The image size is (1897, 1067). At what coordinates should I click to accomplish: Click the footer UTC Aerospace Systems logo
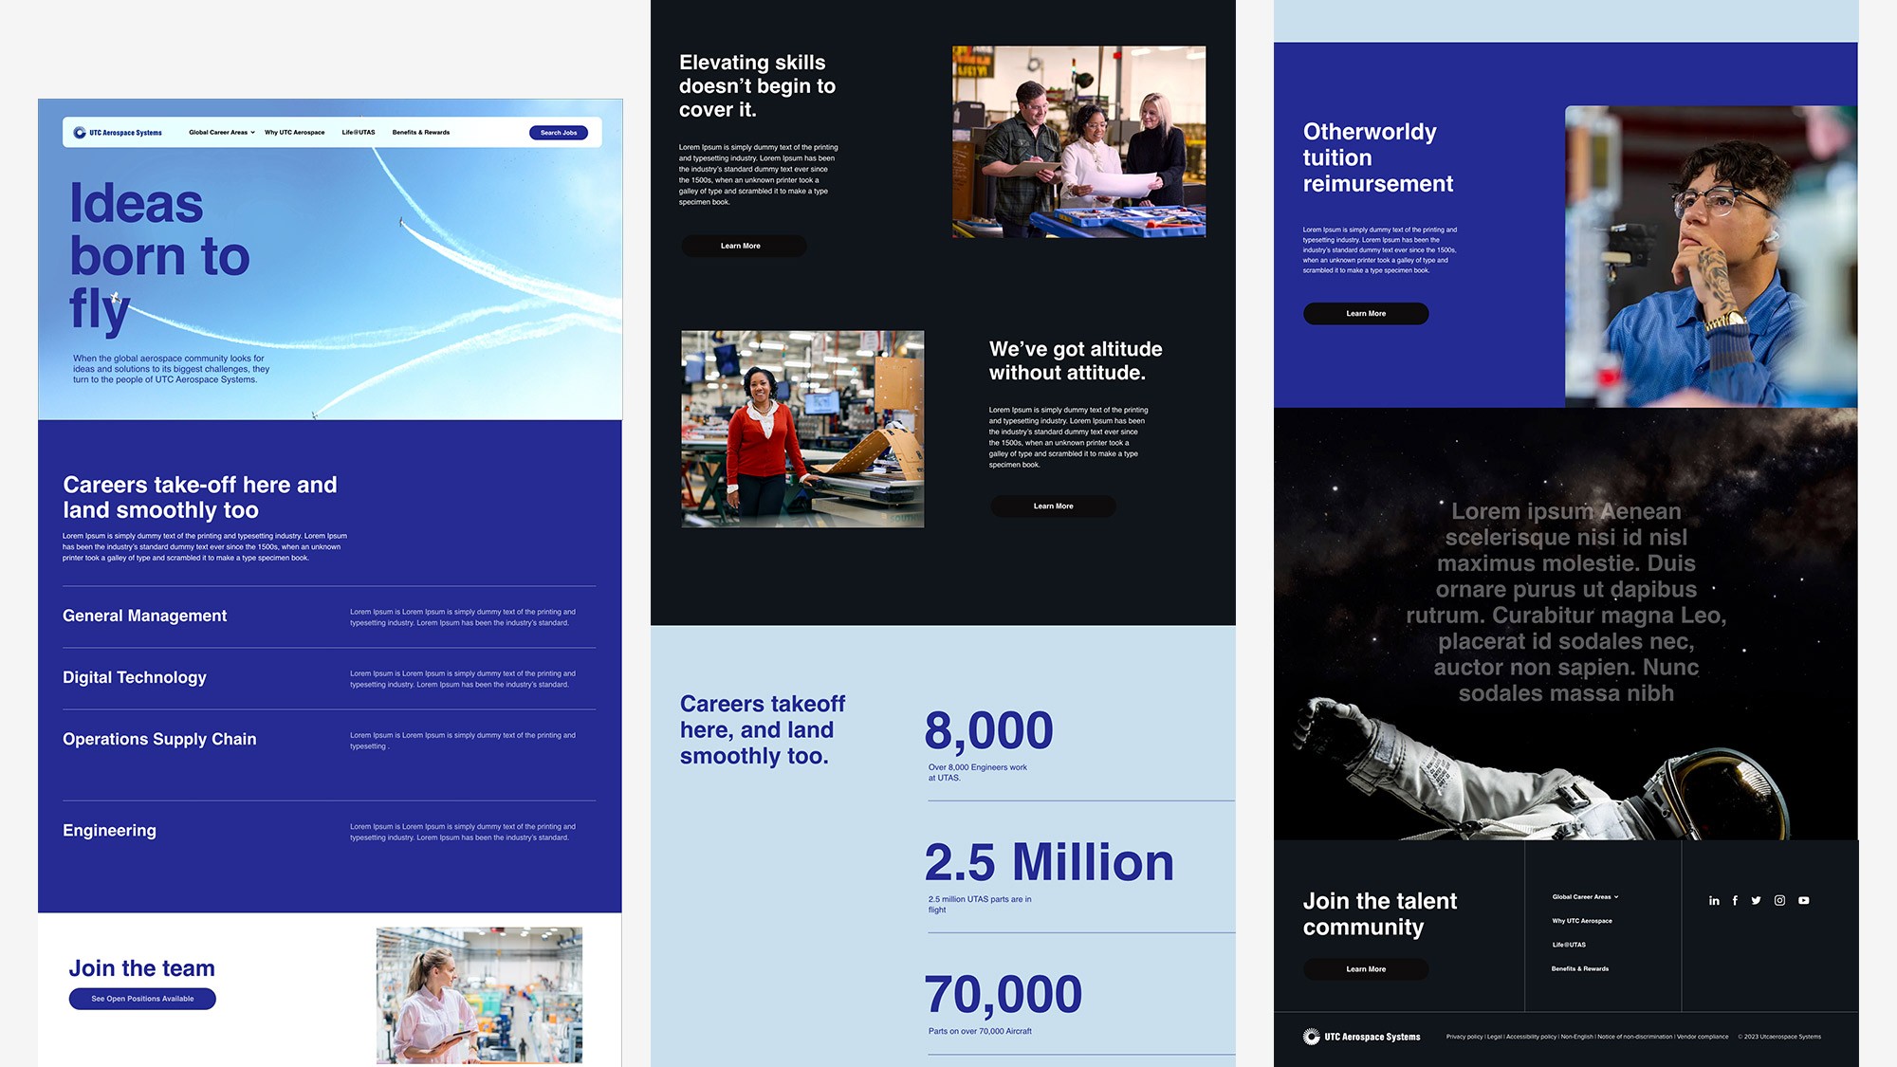pos(1362,1037)
